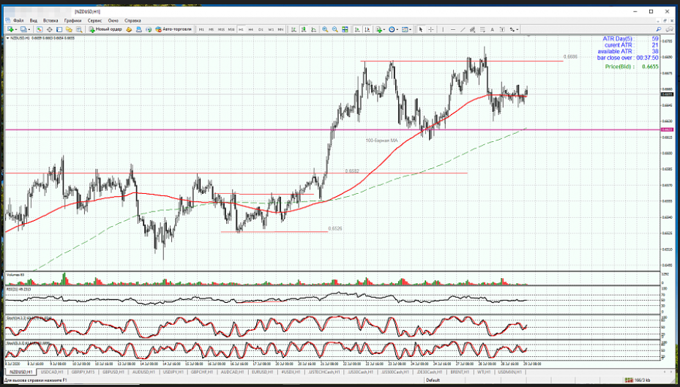Open the indicators list dropdown
Image resolution: width=680 pixels, height=387 pixels.
[385, 29]
